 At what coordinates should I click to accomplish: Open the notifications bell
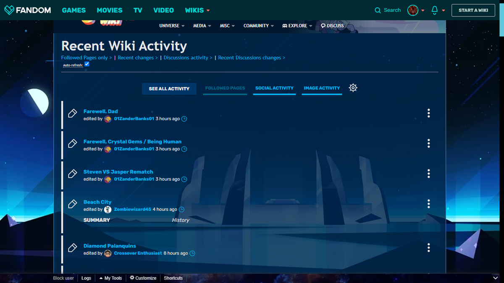pyautogui.click(x=435, y=10)
